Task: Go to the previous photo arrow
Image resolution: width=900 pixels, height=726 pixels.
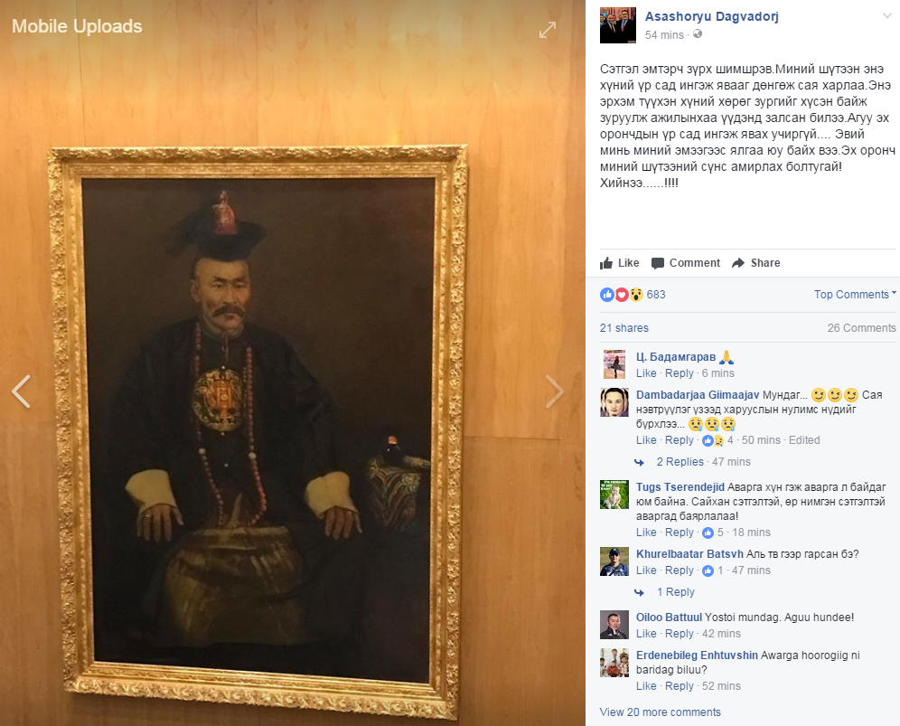Action: [x=22, y=391]
